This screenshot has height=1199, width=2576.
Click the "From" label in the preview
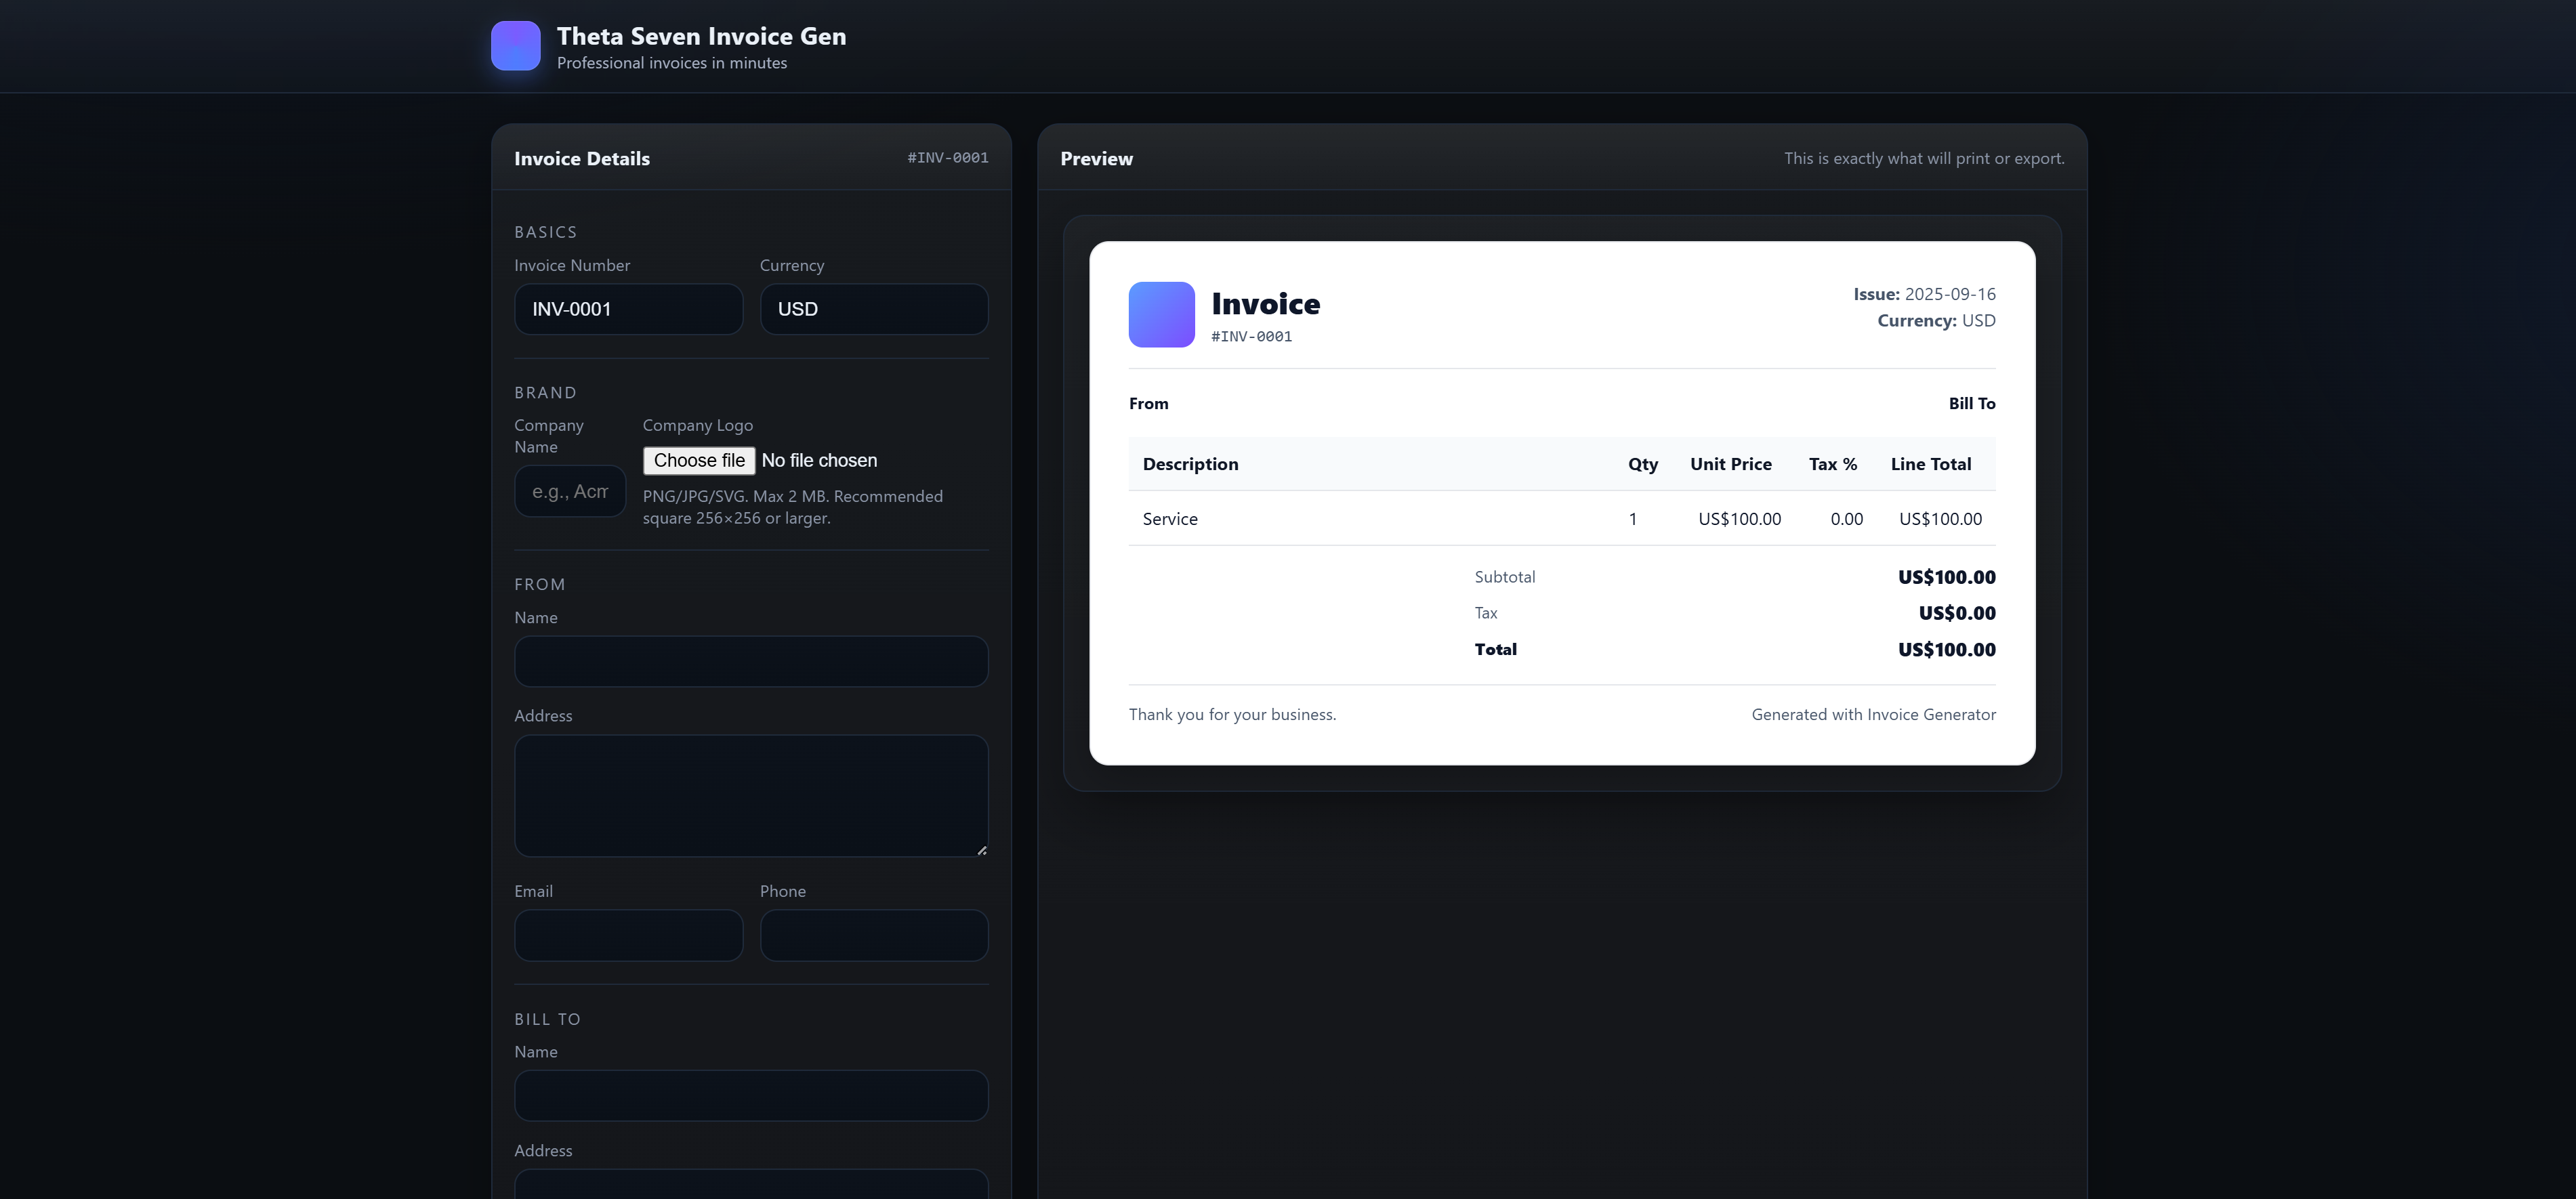point(1148,403)
